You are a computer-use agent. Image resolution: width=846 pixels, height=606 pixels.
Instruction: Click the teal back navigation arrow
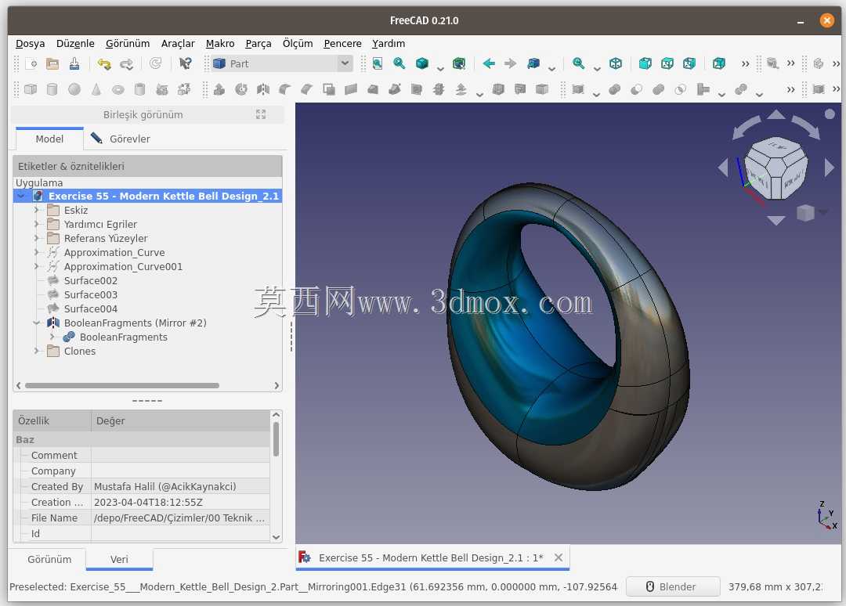(x=489, y=63)
